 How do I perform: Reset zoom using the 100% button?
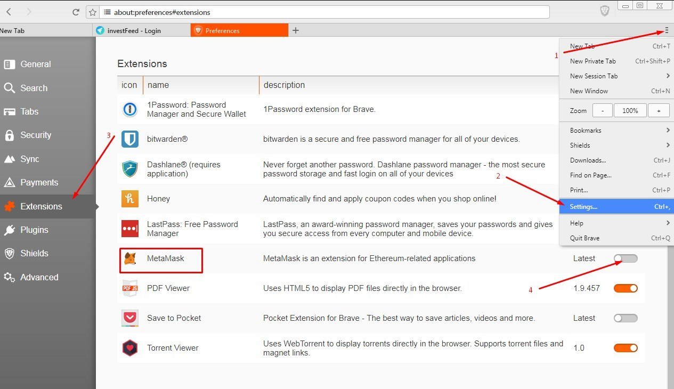[x=630, y=111]
